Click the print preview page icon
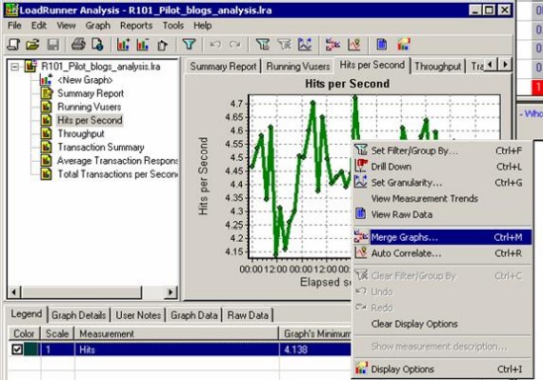543x380 pixels. pyautogui.click(x=97, y=45)
